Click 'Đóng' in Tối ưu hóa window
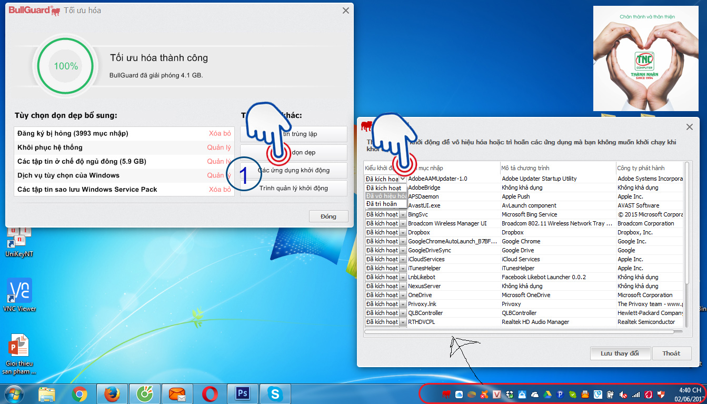Image resolution: width=707 pixels, height=404 pixels. 328,216
